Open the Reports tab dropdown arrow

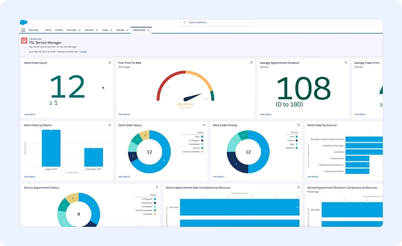click(x=127, y=31)
